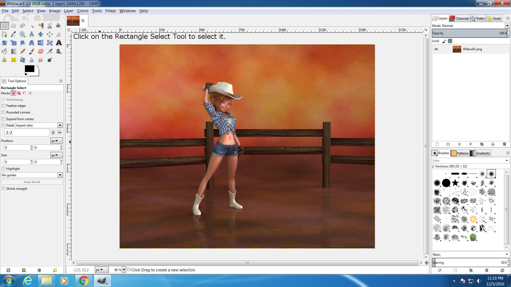The width and height of the screenshot is (511, 287).
Task: Select the Paintbrush tool
Action: click(x=31, y=51)
